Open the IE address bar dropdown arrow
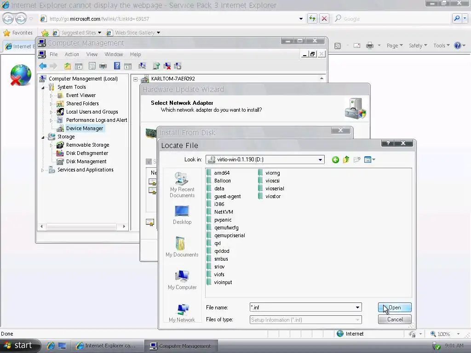 click(x=301, y=18)
